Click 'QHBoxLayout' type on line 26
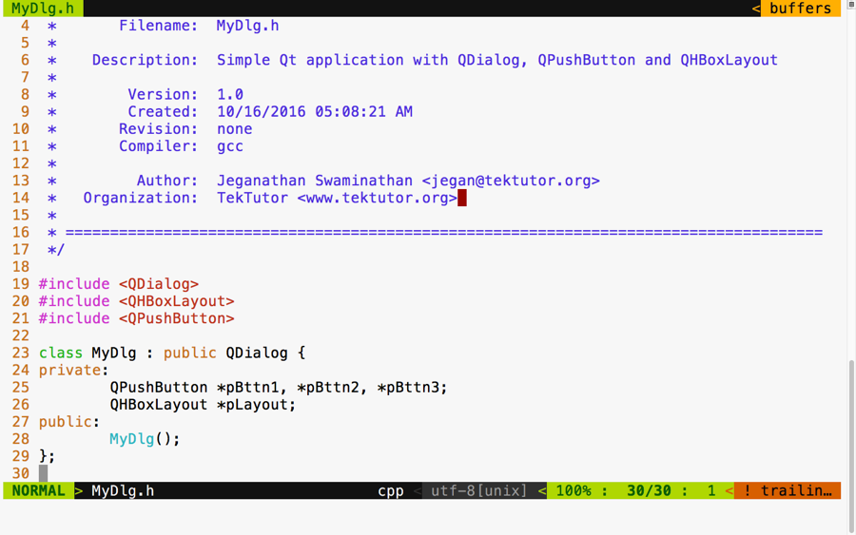This screenshot has height=535, width=856. click(158, 405)
